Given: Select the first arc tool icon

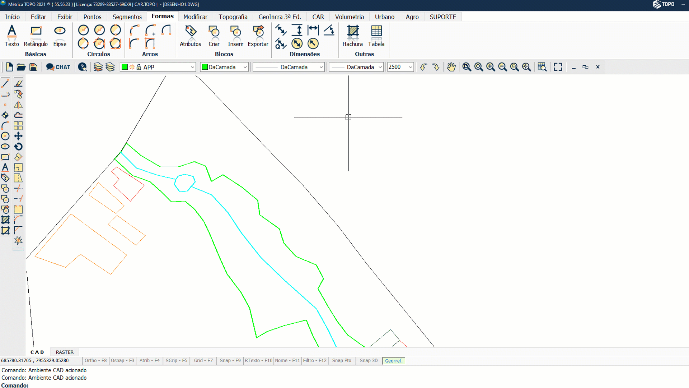Looking at the screenshot, I should 134,30.
